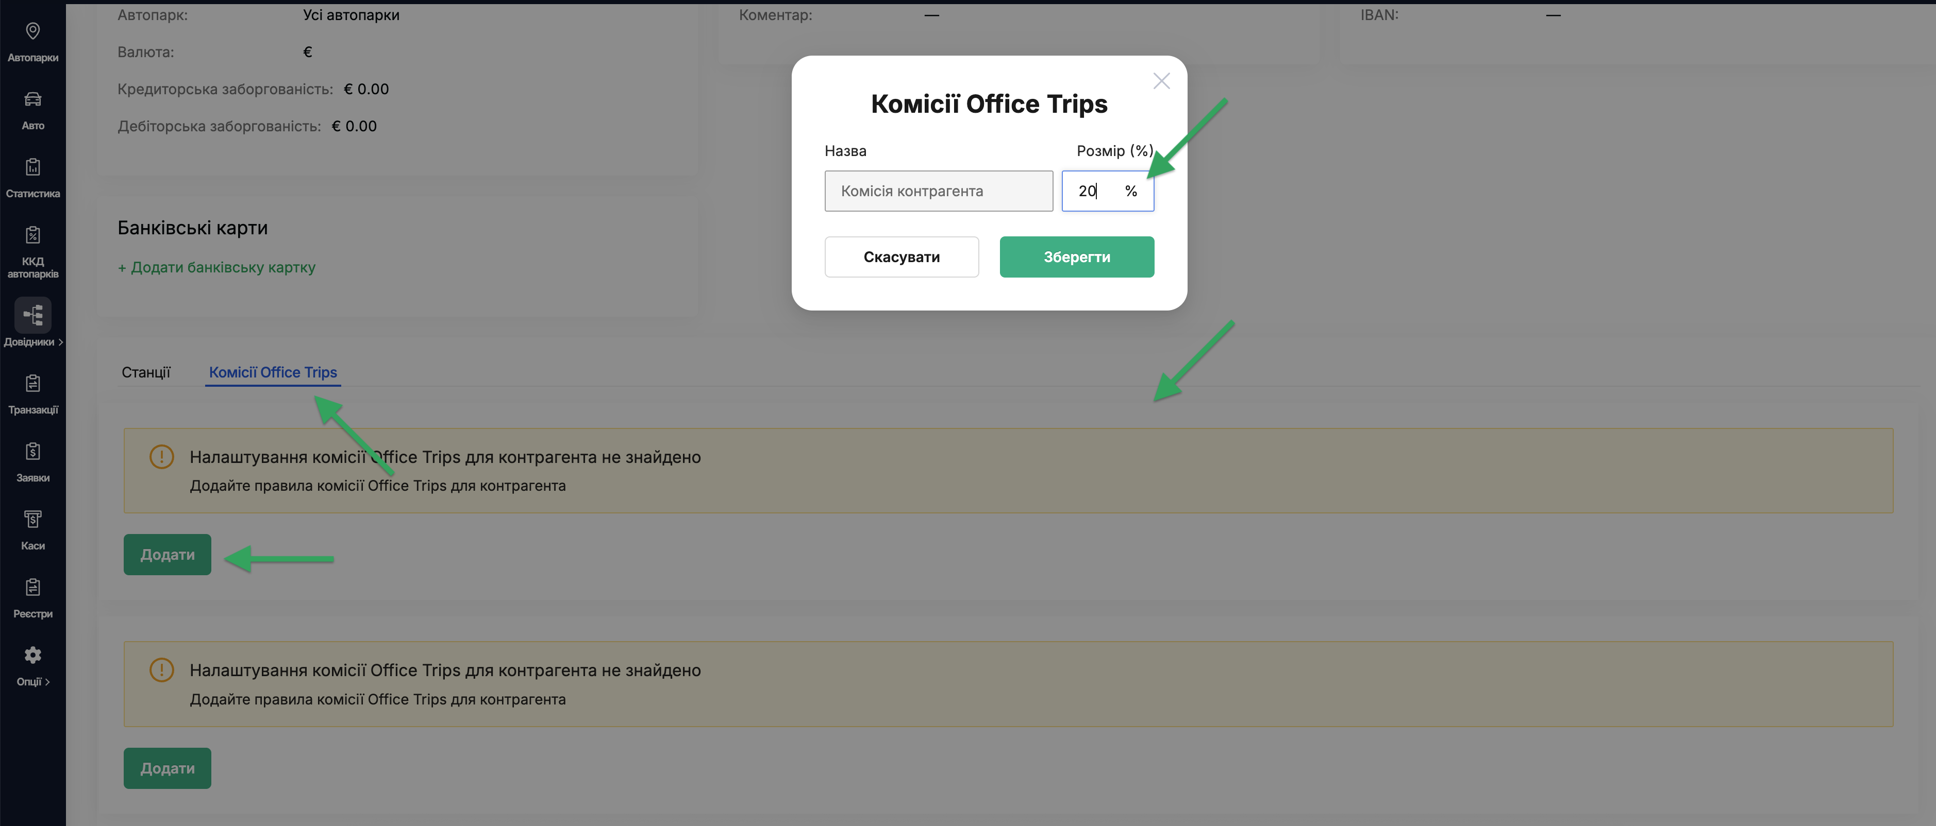Open the Транзакції section
Image resolution: width=1936 pixels, height=826 pixels.
32,394
